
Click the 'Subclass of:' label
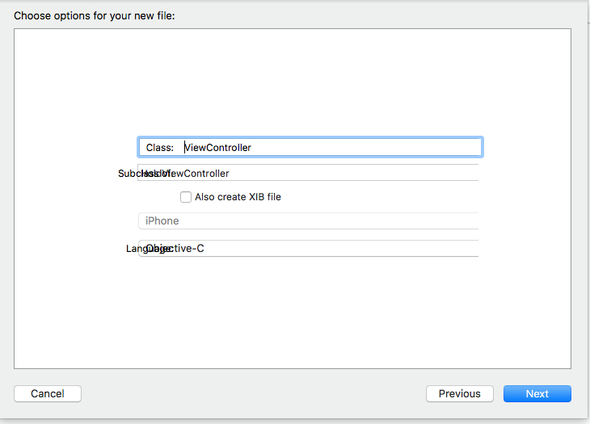click(x=127, y=174)
